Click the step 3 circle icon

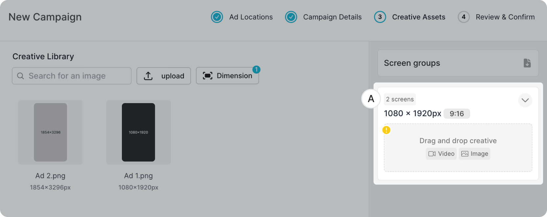click(380, 17)
